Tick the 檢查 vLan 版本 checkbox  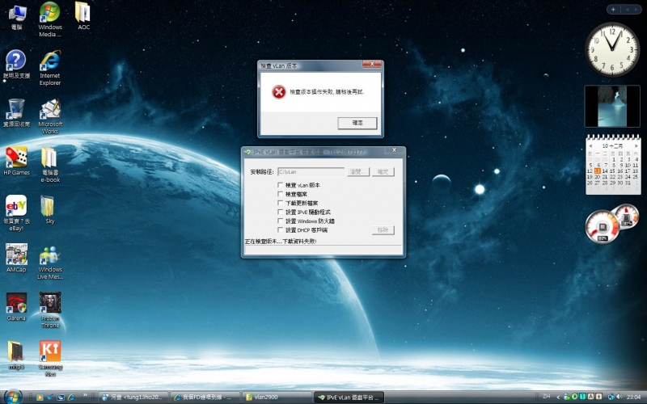(280, 185)
